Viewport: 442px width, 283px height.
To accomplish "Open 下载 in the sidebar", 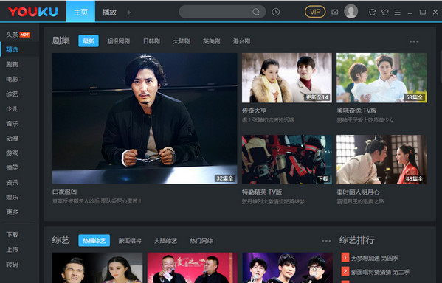I will [x=12, y=234].
